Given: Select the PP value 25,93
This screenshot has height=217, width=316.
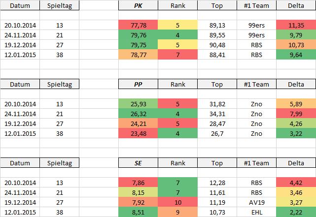Looking at the screenshot, I should point(139,104).
